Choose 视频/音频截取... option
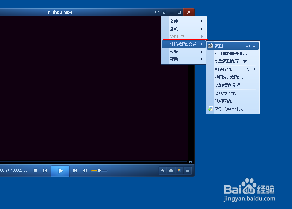The image size is (292, 209). click(x=233, y=85)
